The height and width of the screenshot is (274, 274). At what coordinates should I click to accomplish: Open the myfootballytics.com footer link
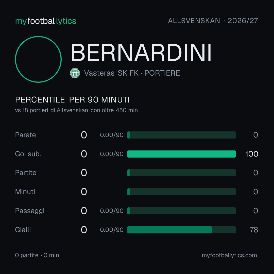coord(229,255)
